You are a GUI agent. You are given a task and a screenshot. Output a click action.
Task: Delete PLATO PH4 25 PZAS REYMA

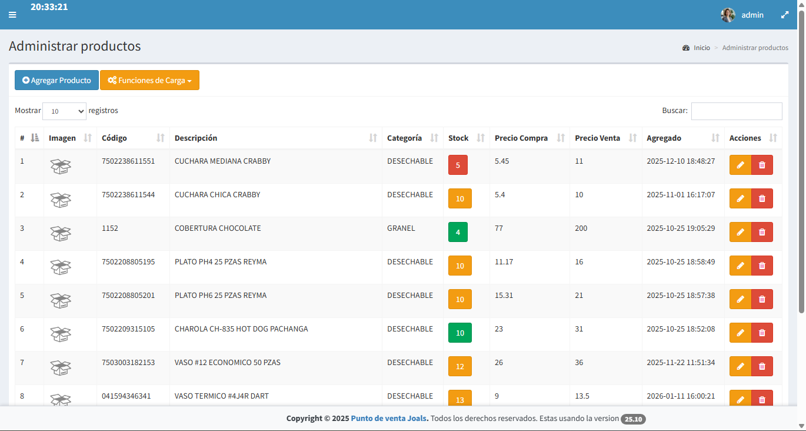762,266
